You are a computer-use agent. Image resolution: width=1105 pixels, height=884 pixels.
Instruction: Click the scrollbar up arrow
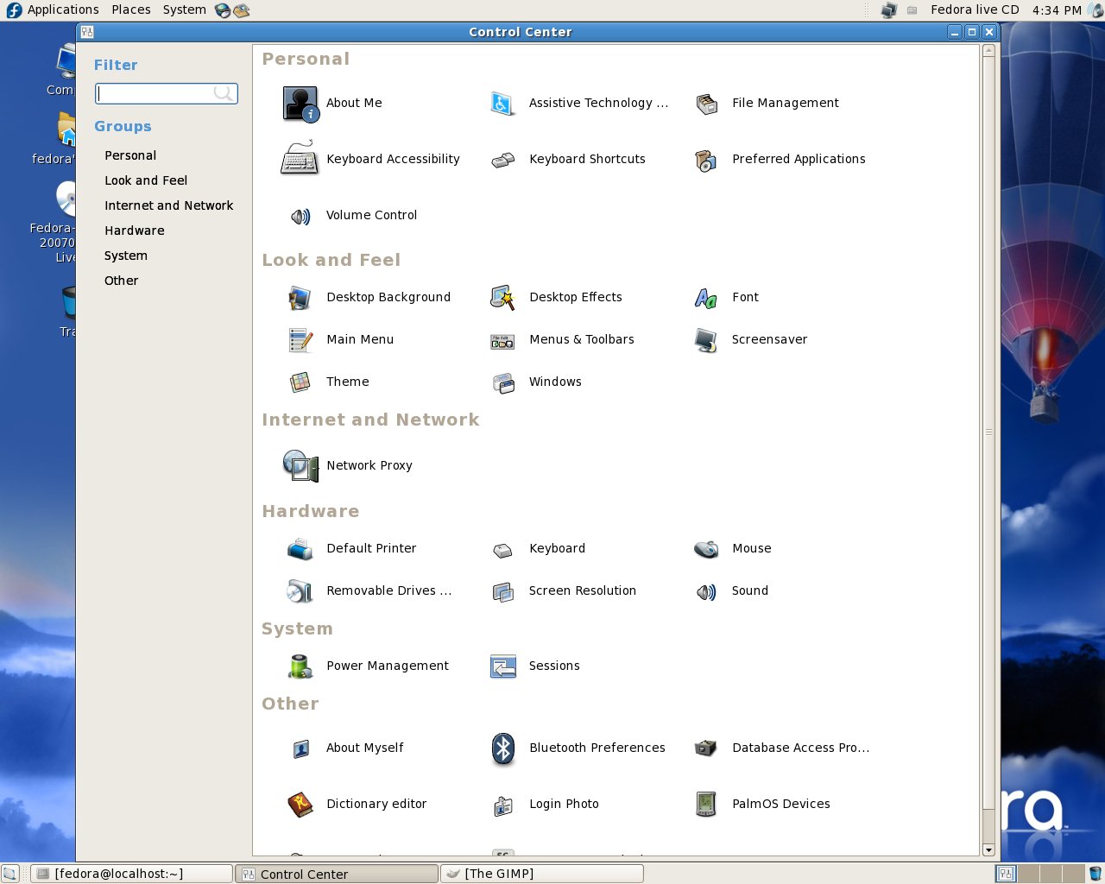click(x=989, y=50)
